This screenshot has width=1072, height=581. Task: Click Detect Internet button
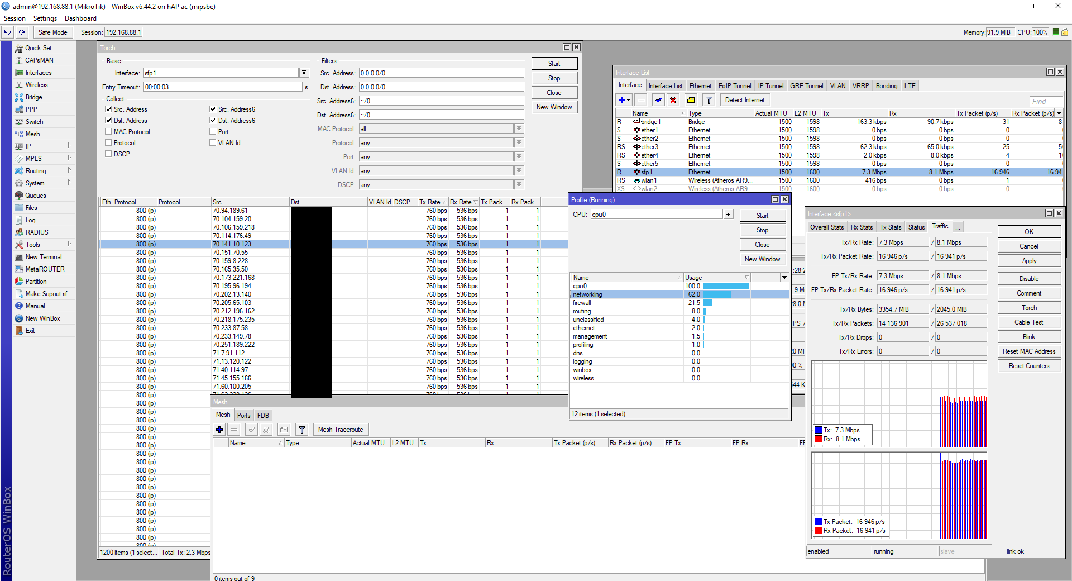coord(745,100)
